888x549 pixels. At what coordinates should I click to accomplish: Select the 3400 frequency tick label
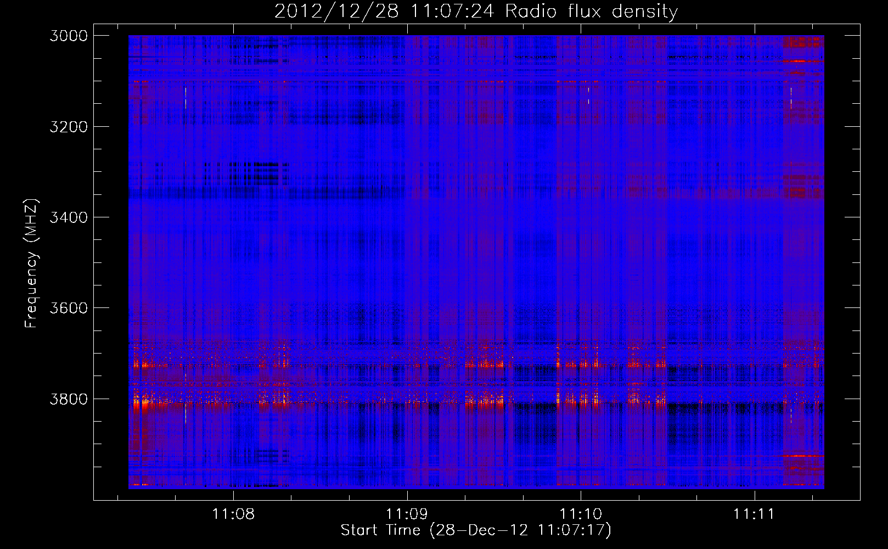[x=69, y=217]
